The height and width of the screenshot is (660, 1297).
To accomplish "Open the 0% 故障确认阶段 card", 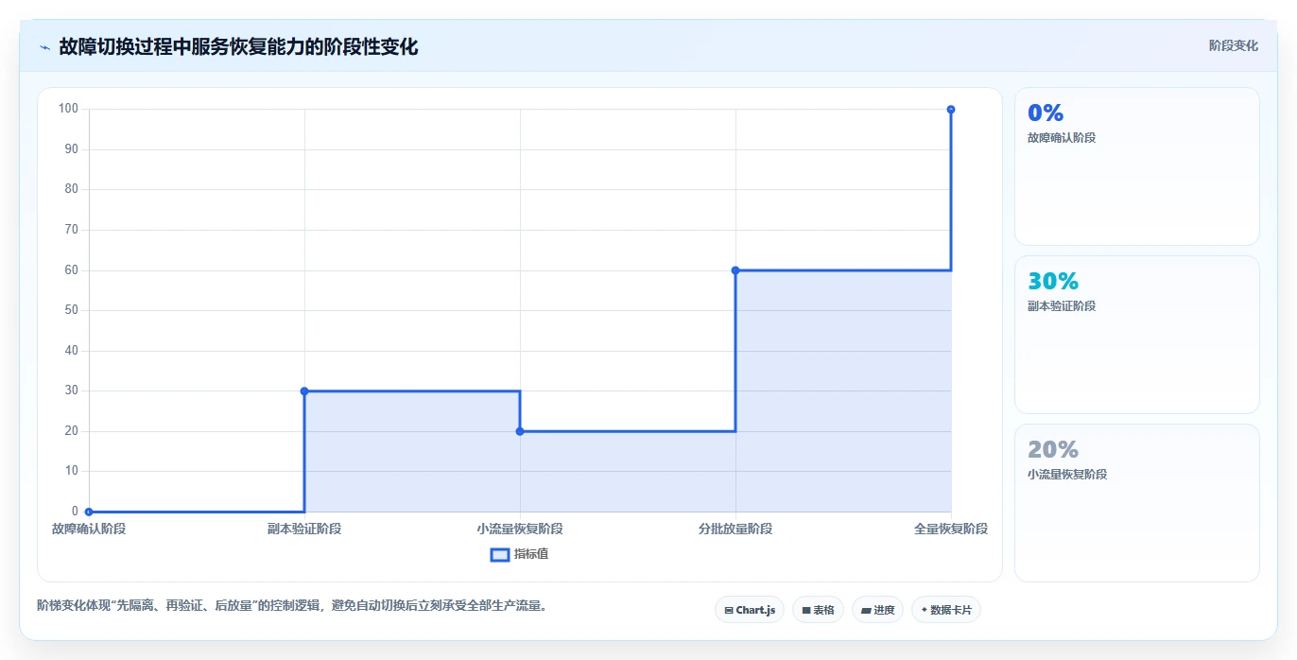I will [1136, 166].
